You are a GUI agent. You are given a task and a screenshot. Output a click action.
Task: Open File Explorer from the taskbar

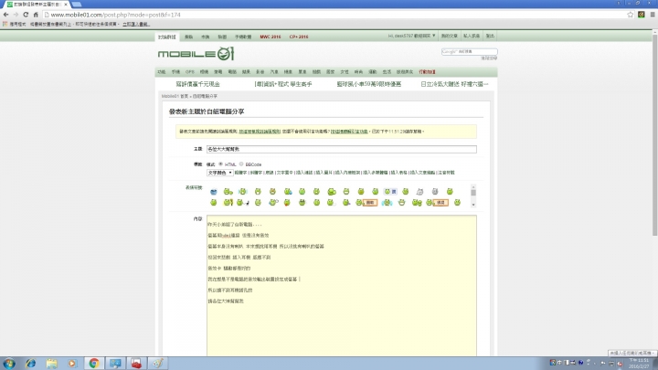51,364
